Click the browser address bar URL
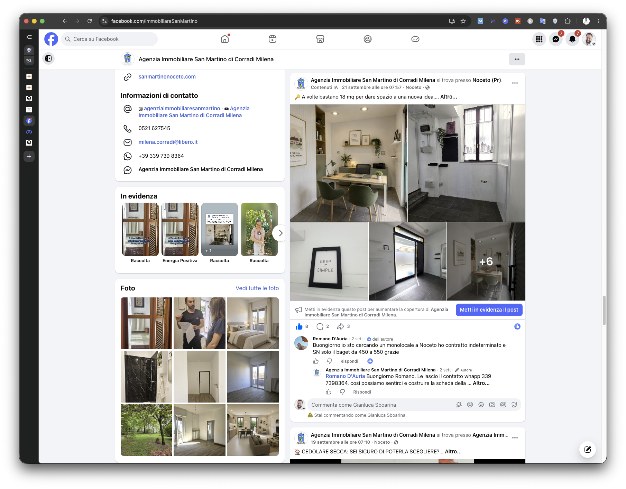Screen dimensions: 626x489 (154, 21)
